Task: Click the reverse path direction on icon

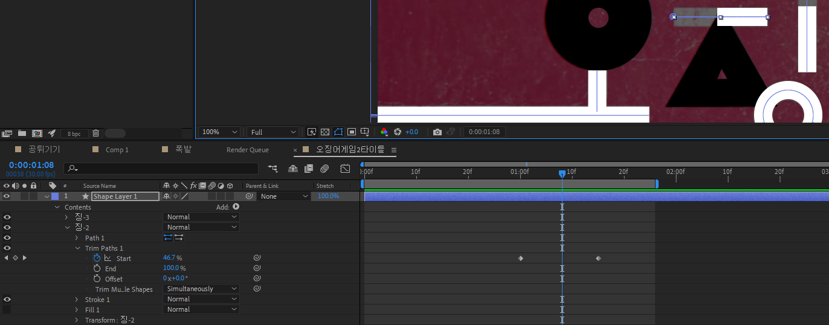Action: click(179, 237)
